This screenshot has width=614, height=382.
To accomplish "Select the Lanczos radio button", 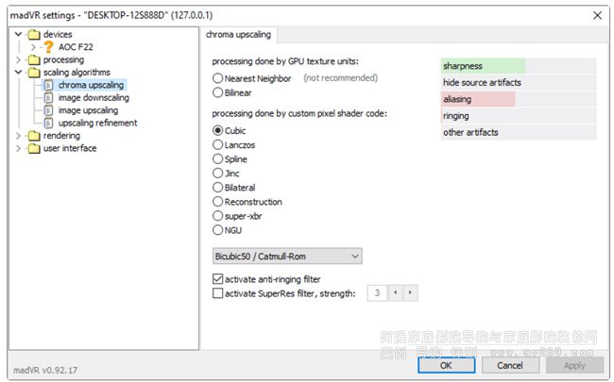I will point(218,145).
